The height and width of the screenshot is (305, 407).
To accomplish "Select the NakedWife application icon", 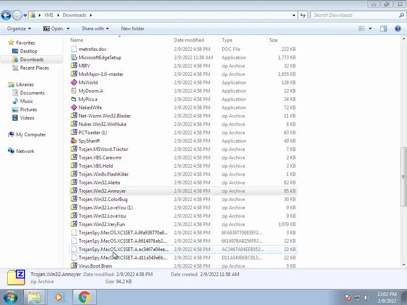I will click(x=74, y=107).
